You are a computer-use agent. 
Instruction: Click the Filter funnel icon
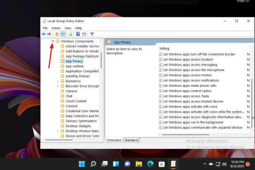point(92,34)
